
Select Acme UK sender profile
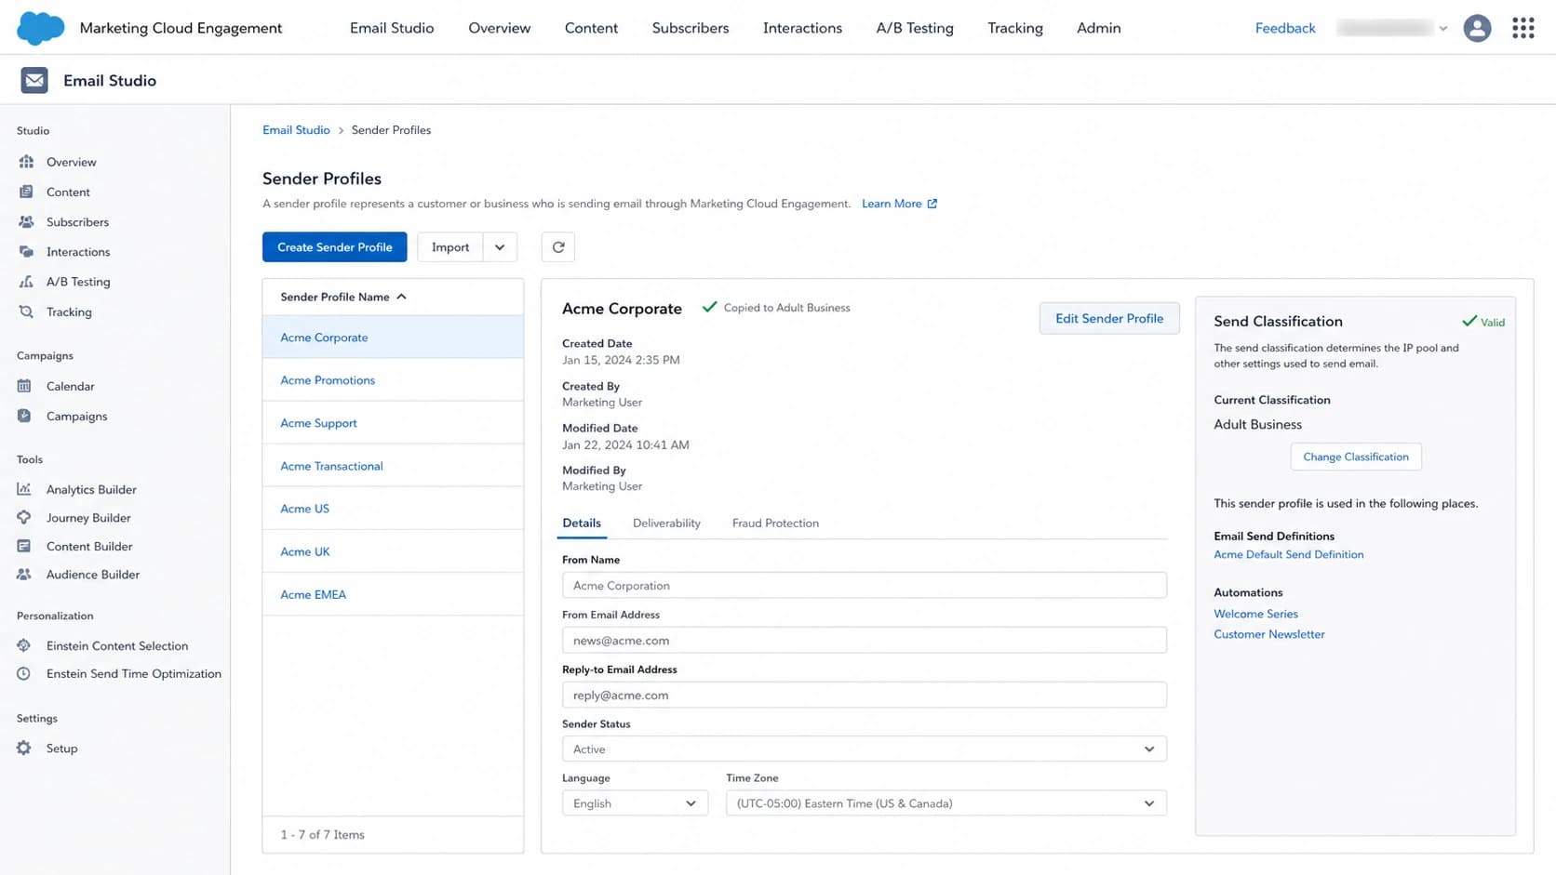393,551
